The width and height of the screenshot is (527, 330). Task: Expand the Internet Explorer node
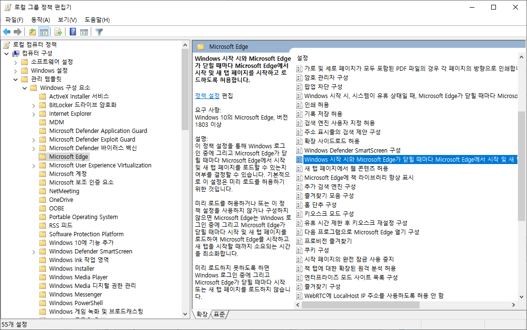pyautogui.click(x=33, y=114)
